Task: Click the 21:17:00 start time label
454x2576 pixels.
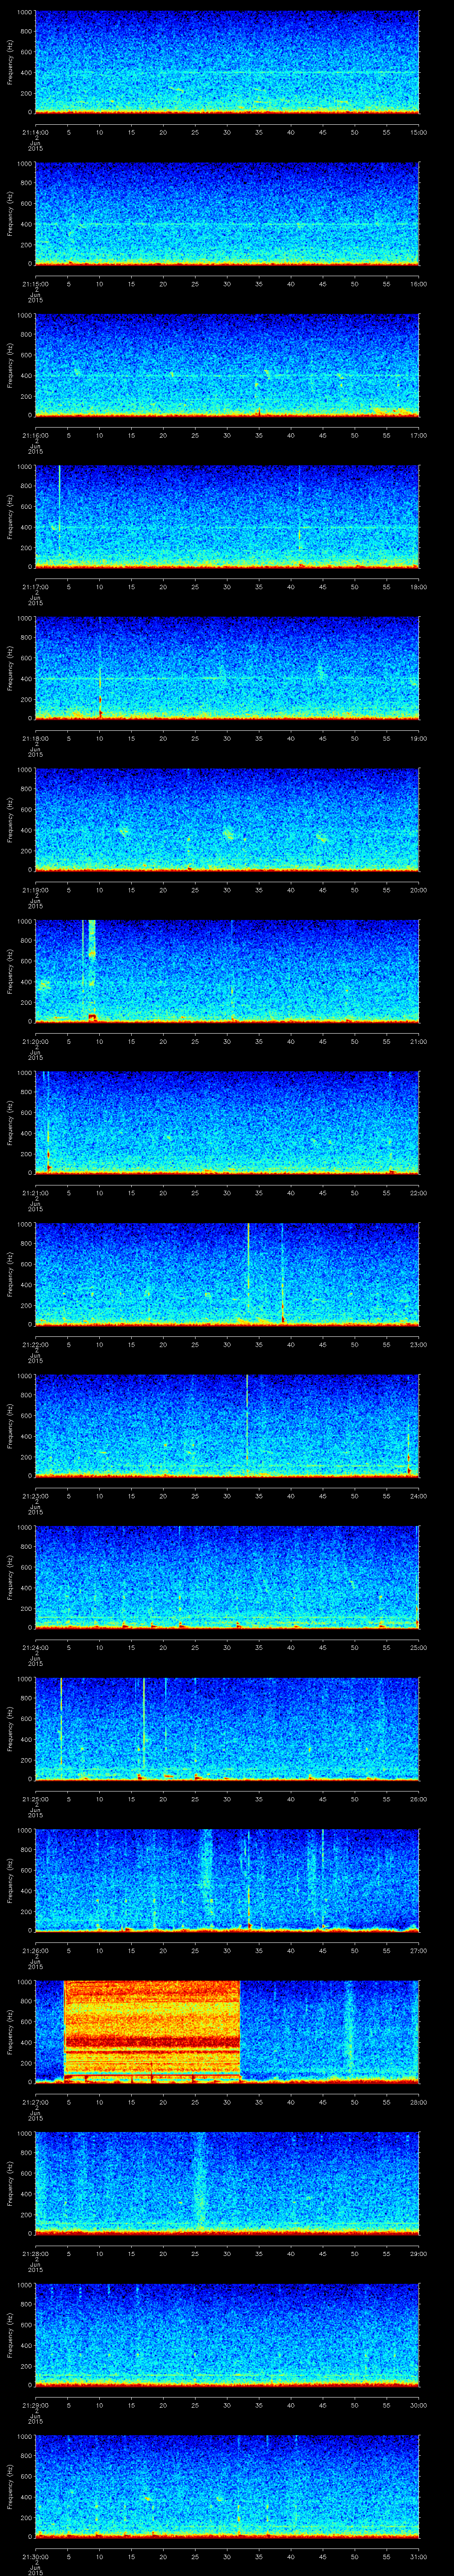Action: 35,587
